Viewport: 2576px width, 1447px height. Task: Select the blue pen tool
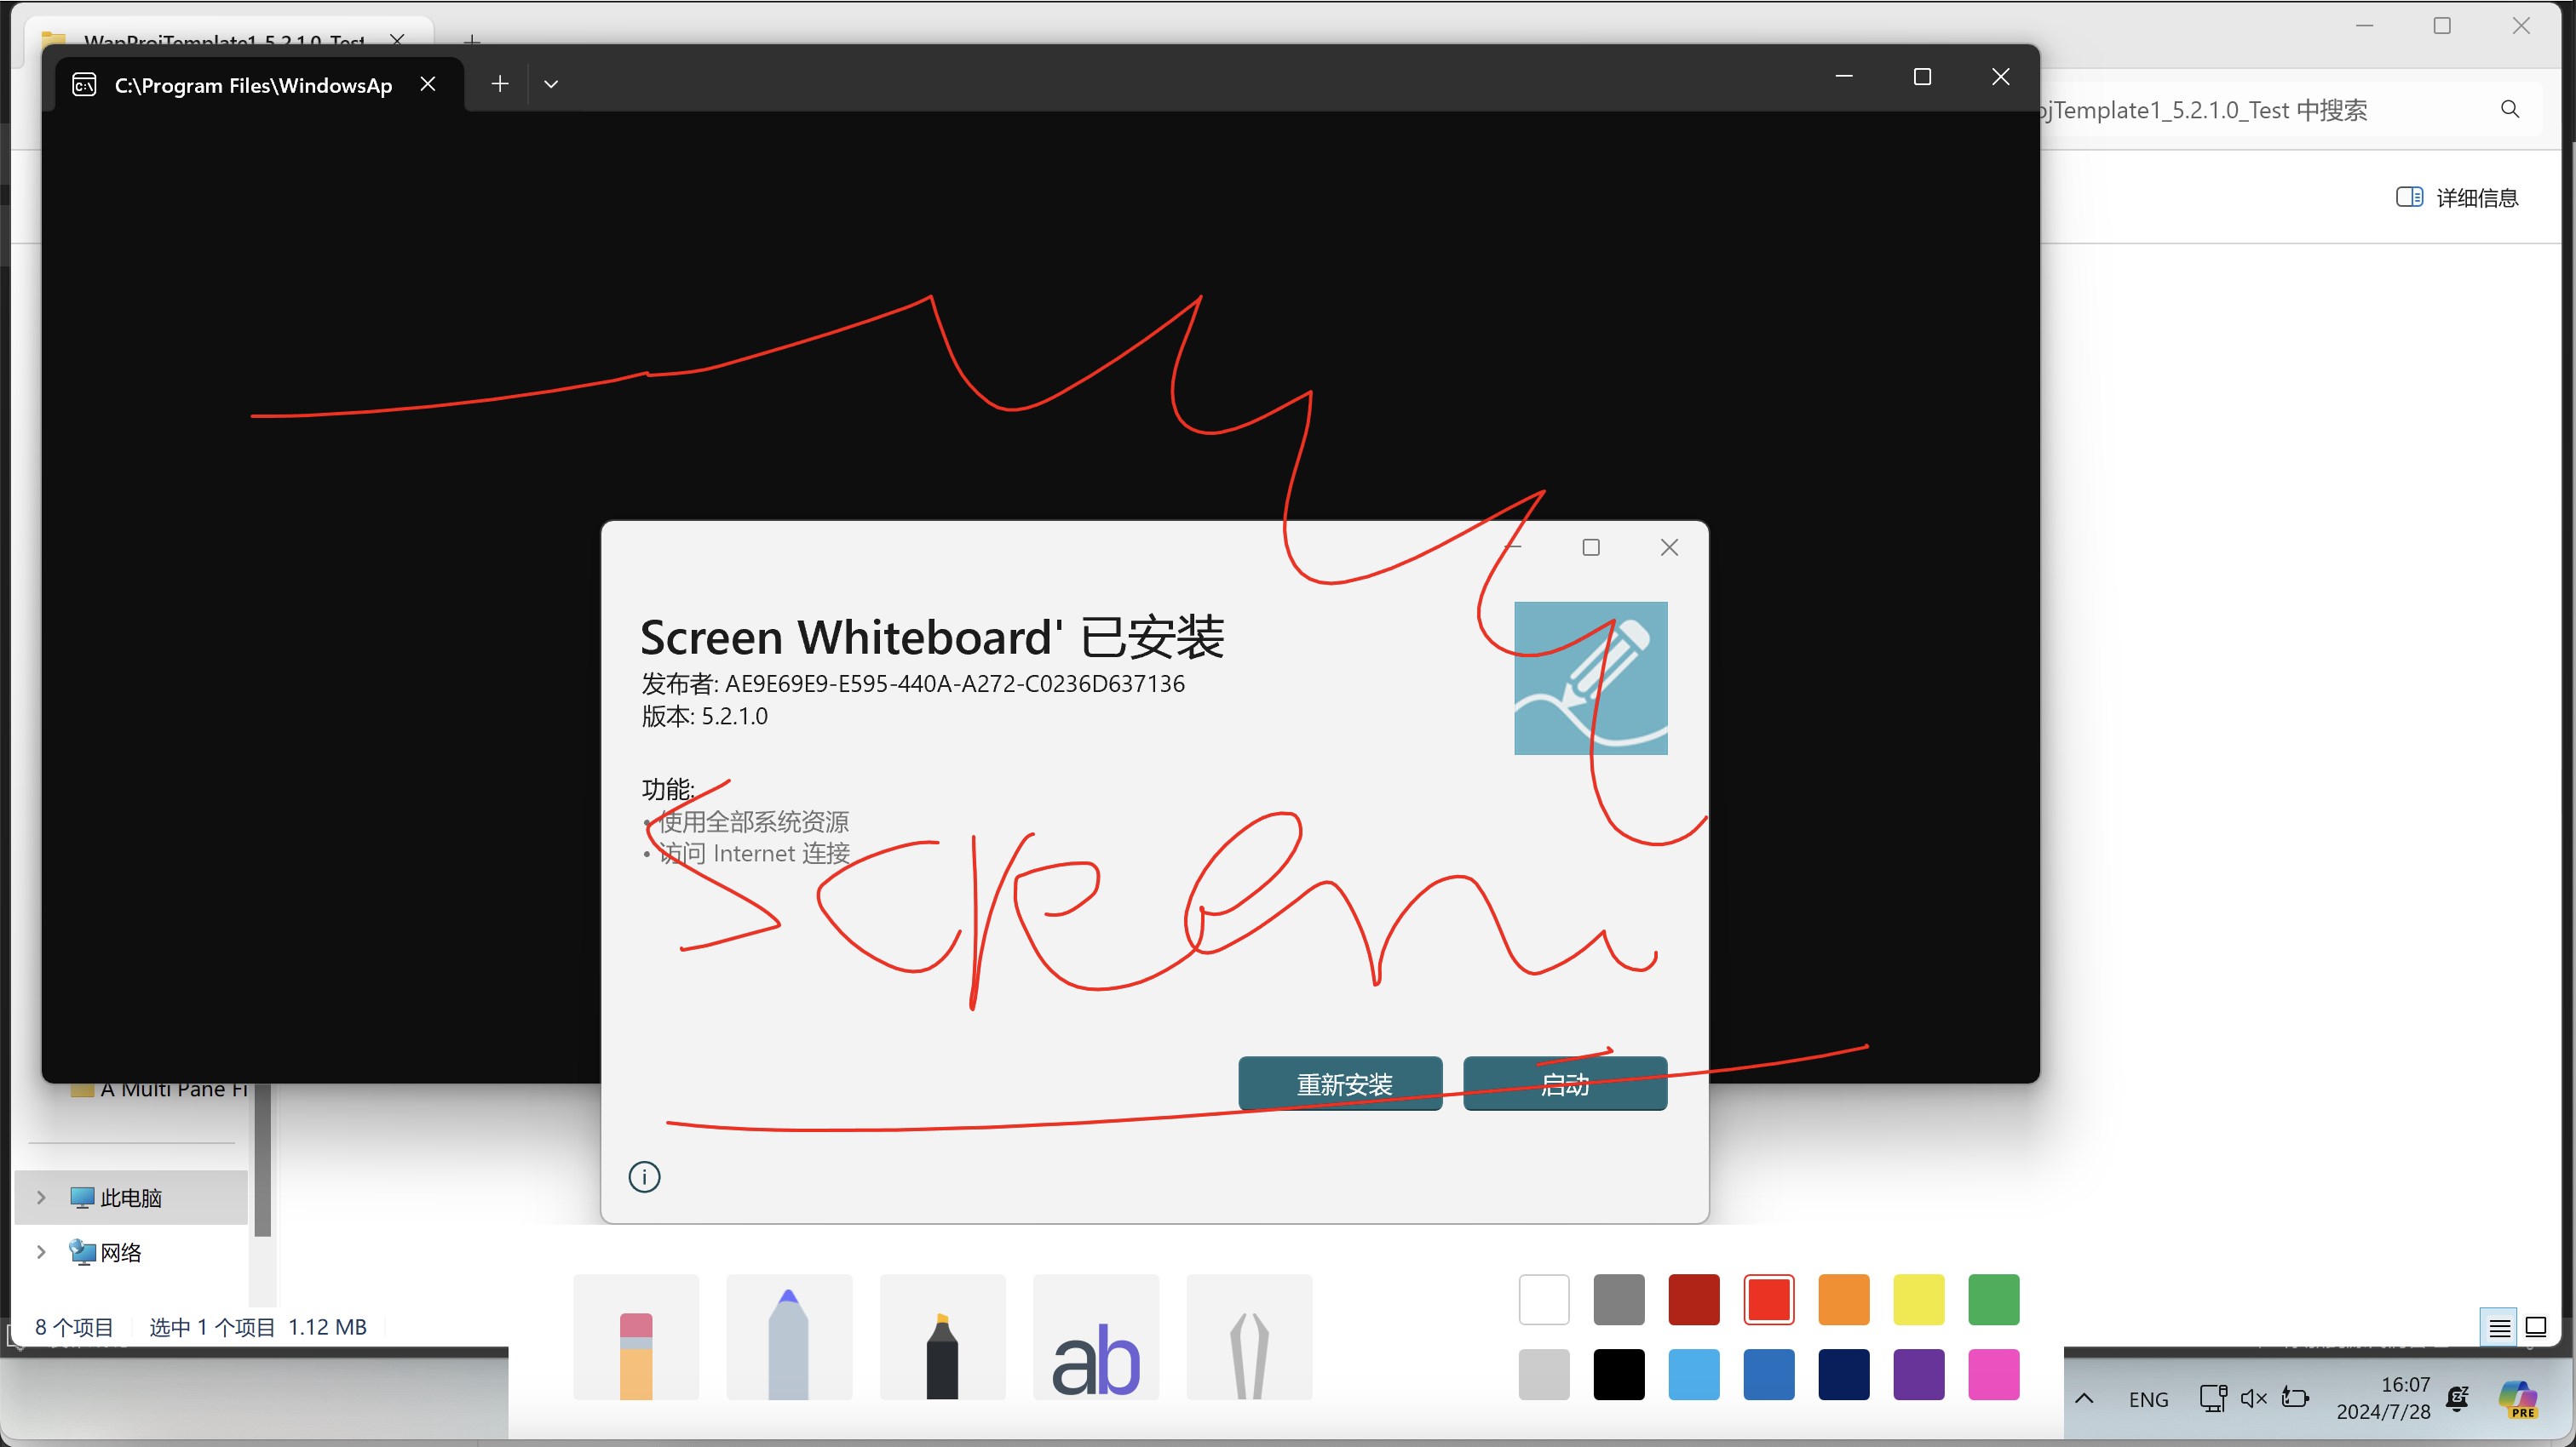789,1337
